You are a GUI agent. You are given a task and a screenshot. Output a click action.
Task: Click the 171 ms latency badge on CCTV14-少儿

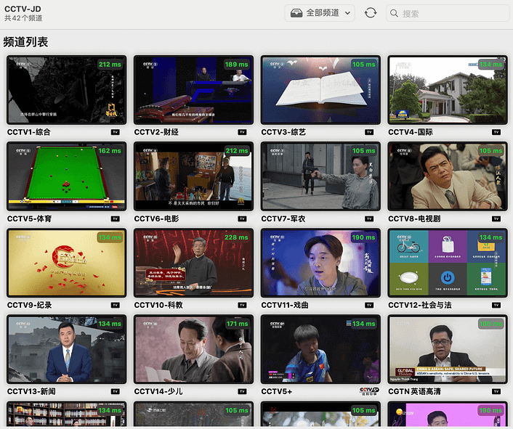(x=237, y=324)
